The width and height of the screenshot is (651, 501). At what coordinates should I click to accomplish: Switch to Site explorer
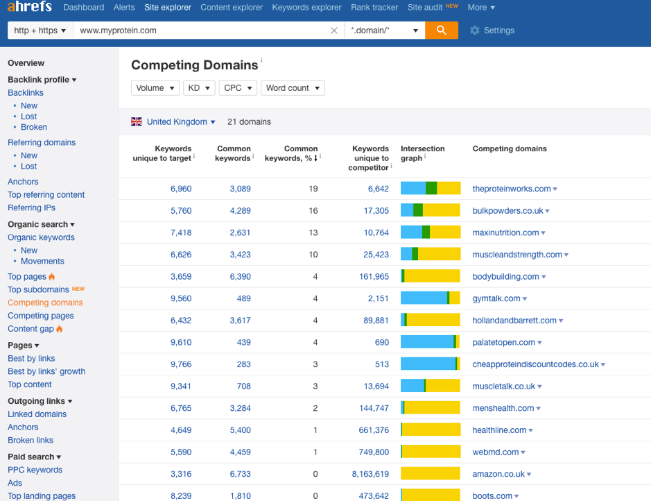168,8
